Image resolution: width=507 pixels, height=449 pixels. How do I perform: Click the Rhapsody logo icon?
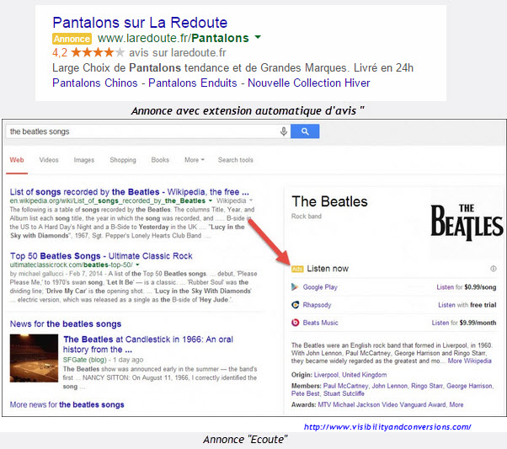click(x=296, y=305)
